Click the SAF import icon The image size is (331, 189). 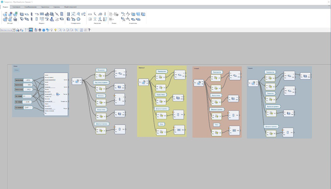tap(10, 19)
